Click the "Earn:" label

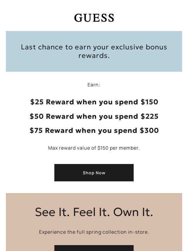(x=94, y=85)
